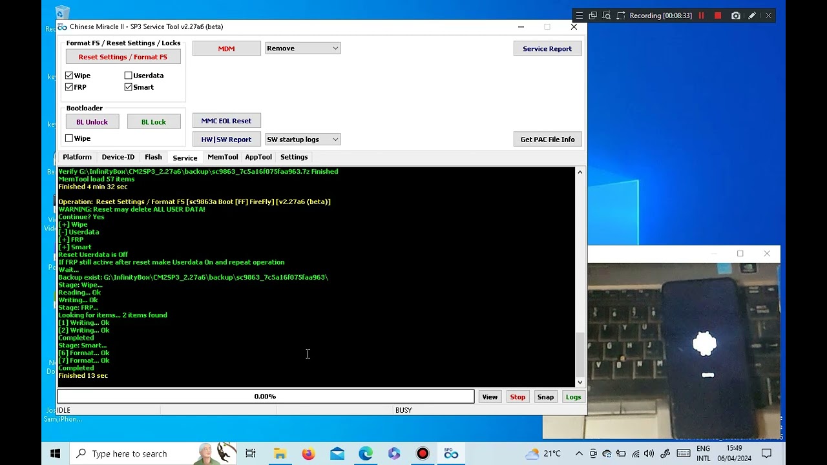The height and width of the screenshot is (465, 827).
Task: Switch to the Settings tab
Action: [294, 157]
